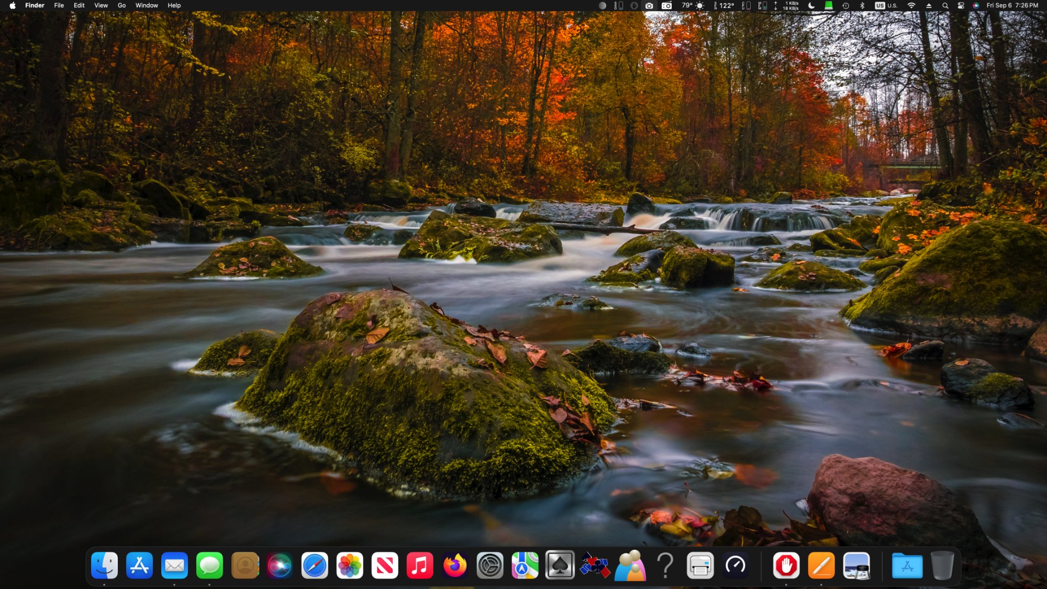Open Control Center in menu bar
Screen dimensions: 1047x589
click(x=961, y=5)
